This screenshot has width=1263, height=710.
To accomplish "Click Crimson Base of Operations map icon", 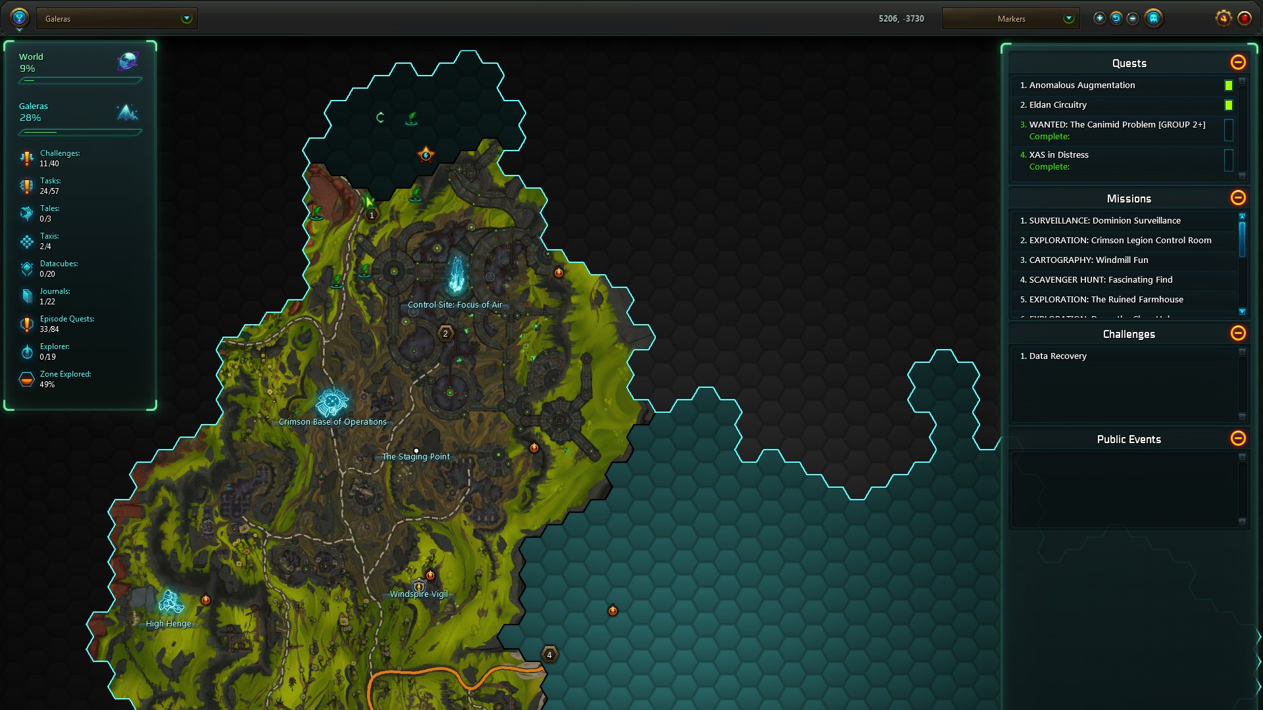I will (x=332, y=402).
